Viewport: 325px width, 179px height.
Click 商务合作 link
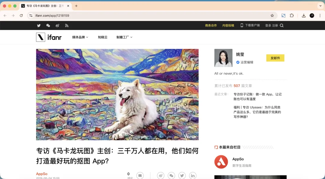[211, 26]
